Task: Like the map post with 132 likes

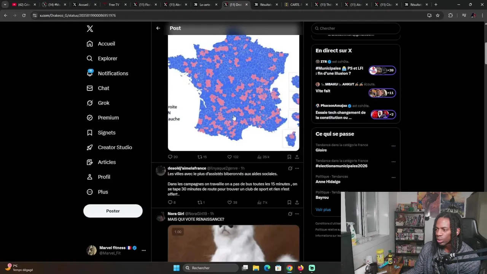Action: pyautogui.click(x=233, y=157)
